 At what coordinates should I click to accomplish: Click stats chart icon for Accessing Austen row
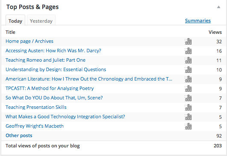coord(188,51)
